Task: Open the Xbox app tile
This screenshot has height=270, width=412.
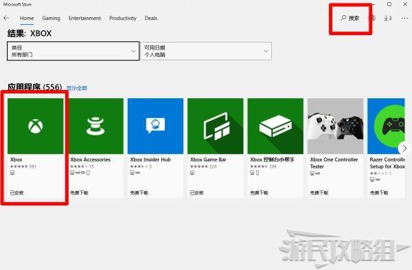Action: click(35, 148)
